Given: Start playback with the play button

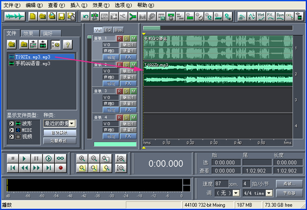Looking at the screenshot, I should point(25,158).
